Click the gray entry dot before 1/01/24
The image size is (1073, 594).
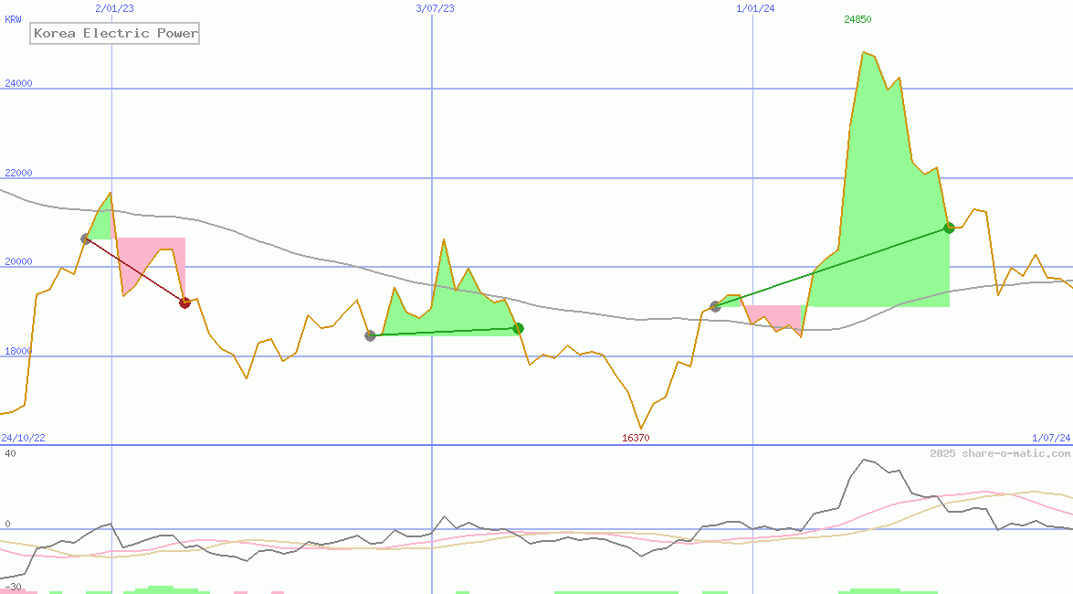pyautogui.click(x=715, y=306)
